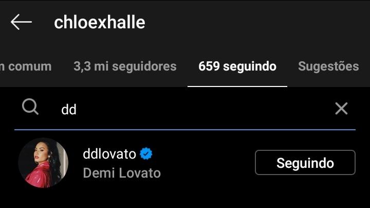Tap the Demi Lovato display name

pos(122,173)
